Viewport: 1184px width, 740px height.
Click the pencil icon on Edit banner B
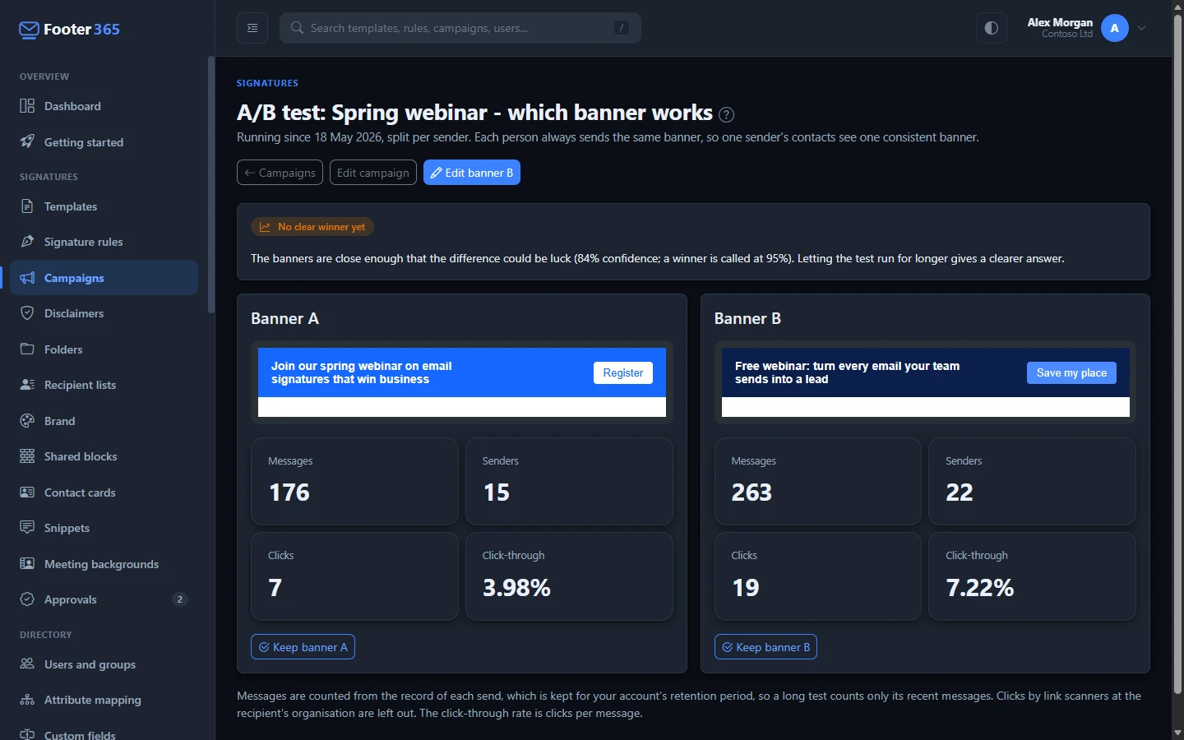tap(436, 173)
